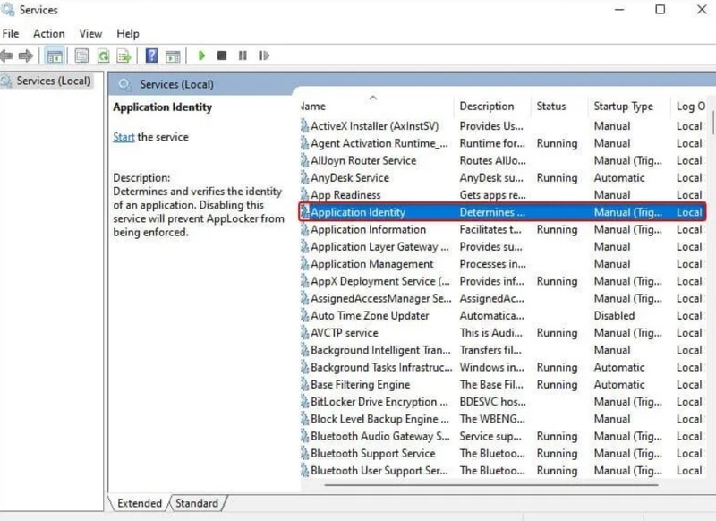This screenshot has height=521, width=716.
Task: Select the AssignedAccessManager service row
Action: [502, 299]
